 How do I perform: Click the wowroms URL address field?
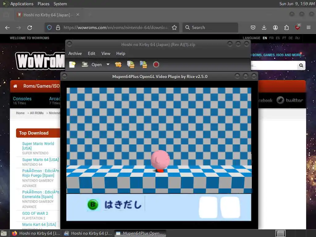115,27
